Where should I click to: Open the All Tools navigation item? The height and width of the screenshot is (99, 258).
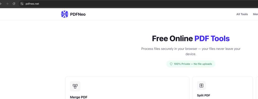[x=242, y=14]
